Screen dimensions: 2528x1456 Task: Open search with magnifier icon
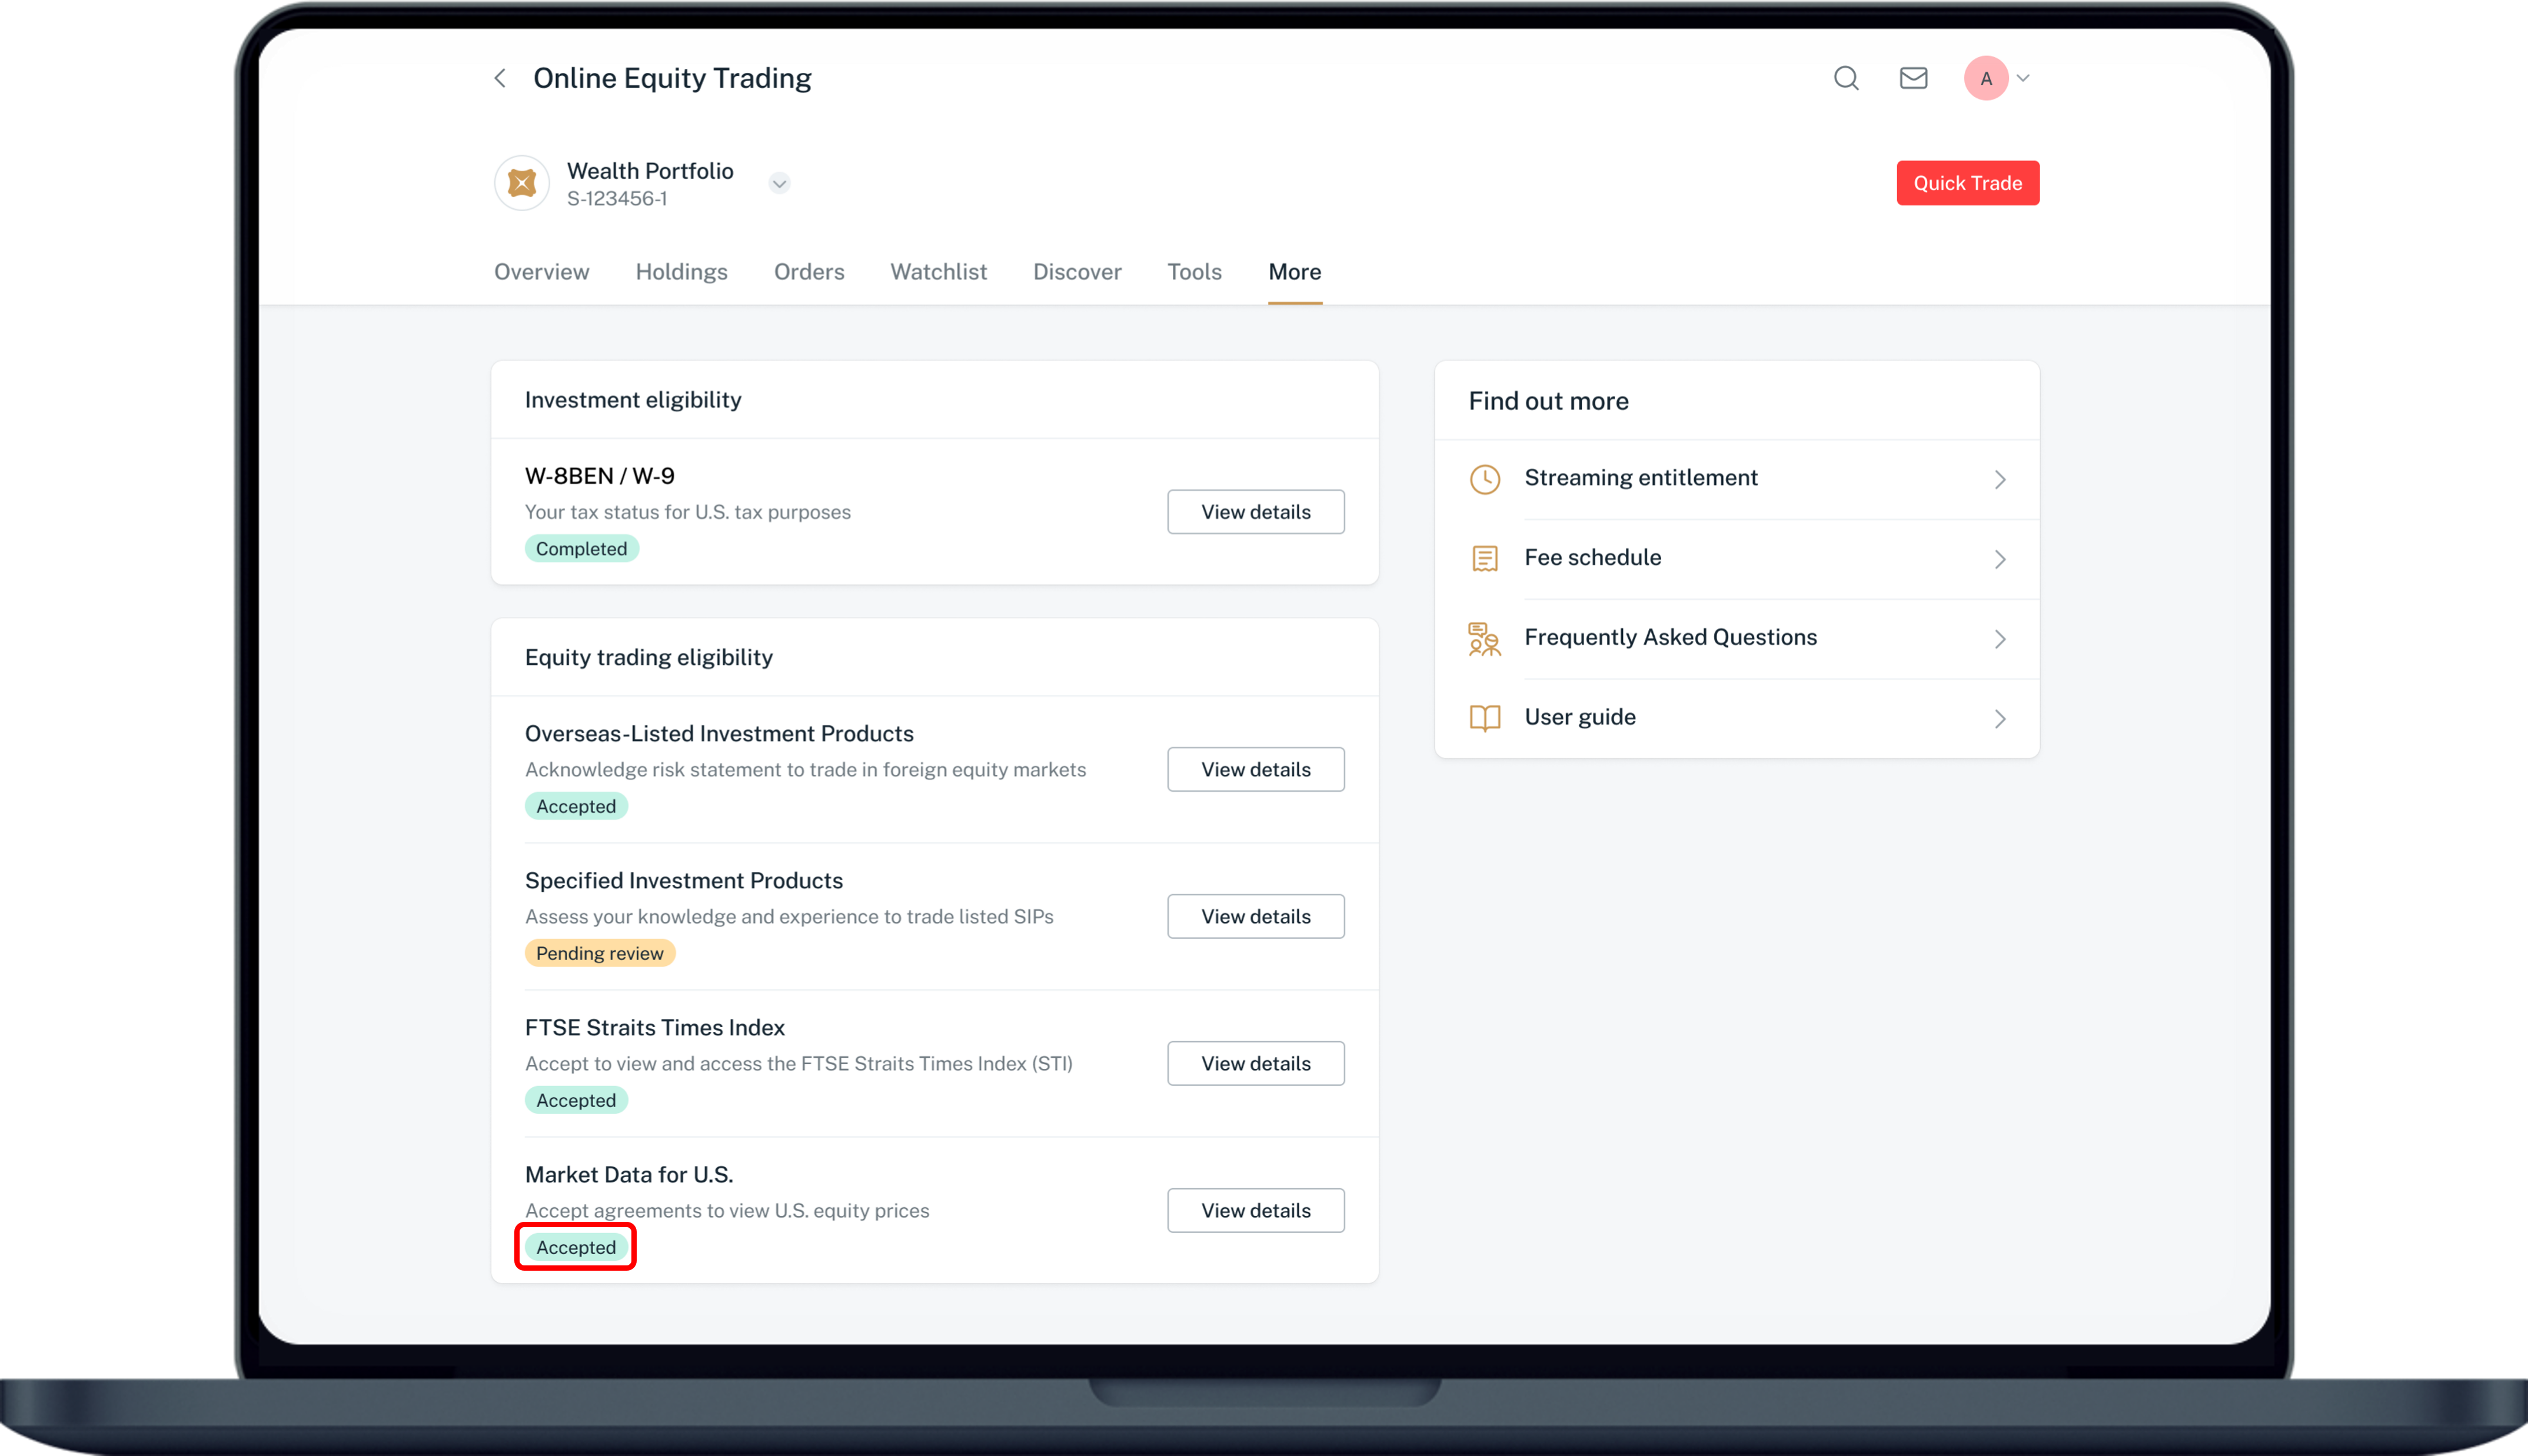(x=1846, y=78)
